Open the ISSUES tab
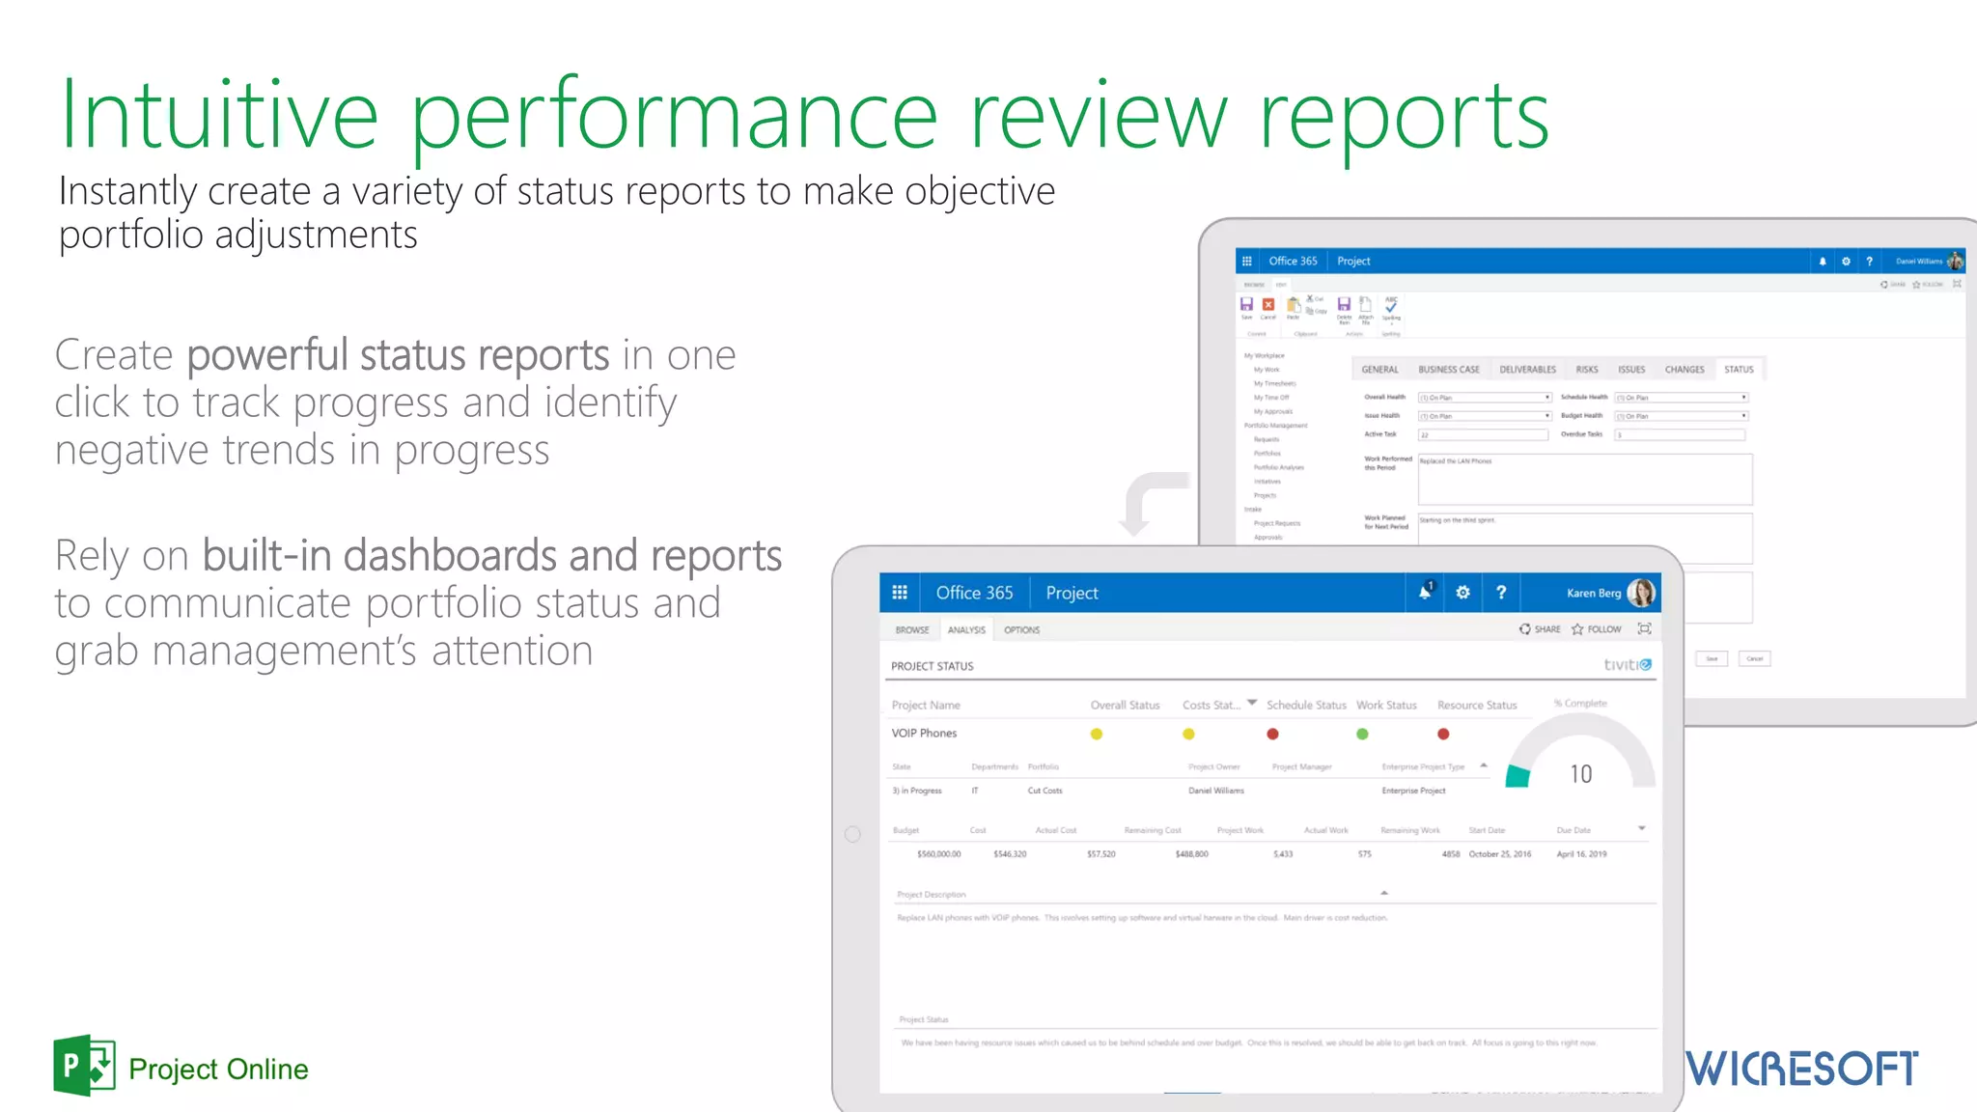This screenshot has height=1112, width=1977. point(1631,370)
